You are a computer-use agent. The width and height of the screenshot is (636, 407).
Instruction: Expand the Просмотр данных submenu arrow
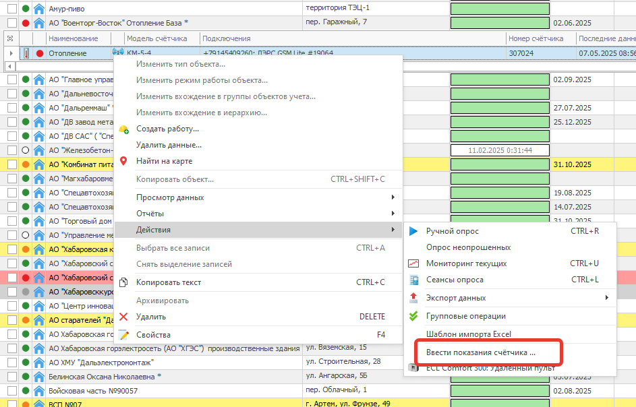393,197
